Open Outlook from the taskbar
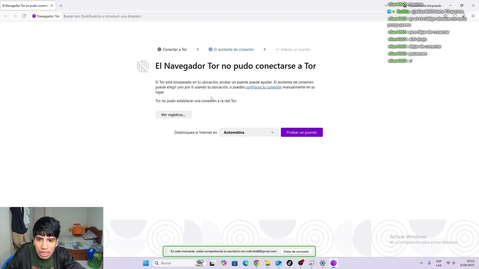479x269 pixels. click(x=278, y=263)
